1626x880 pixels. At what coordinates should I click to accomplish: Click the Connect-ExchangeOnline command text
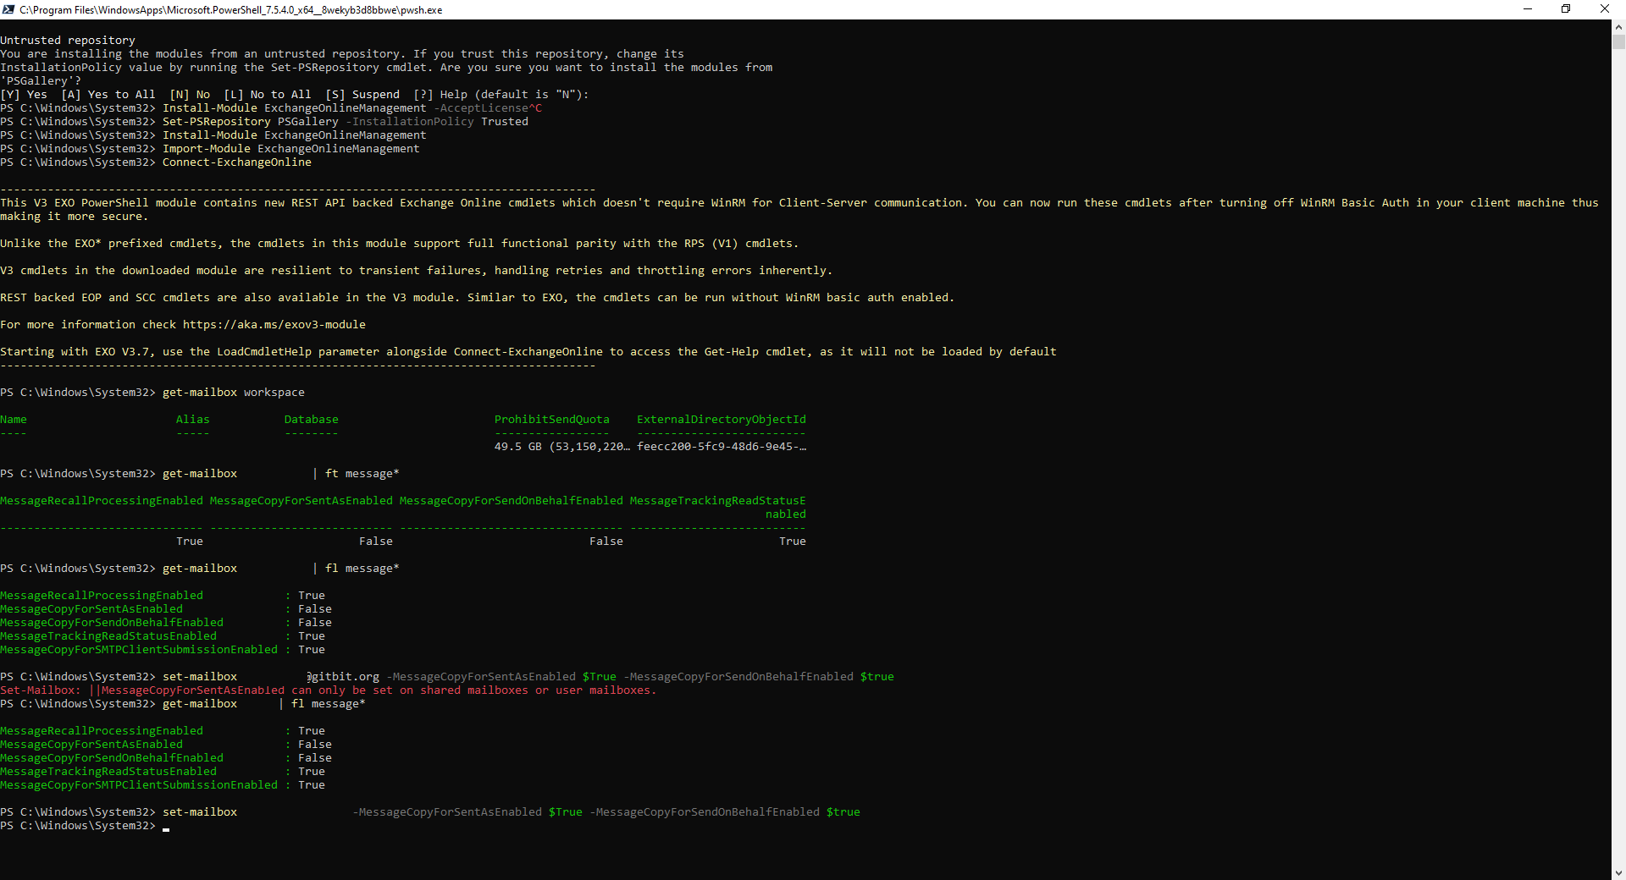(x=236, y=162)
